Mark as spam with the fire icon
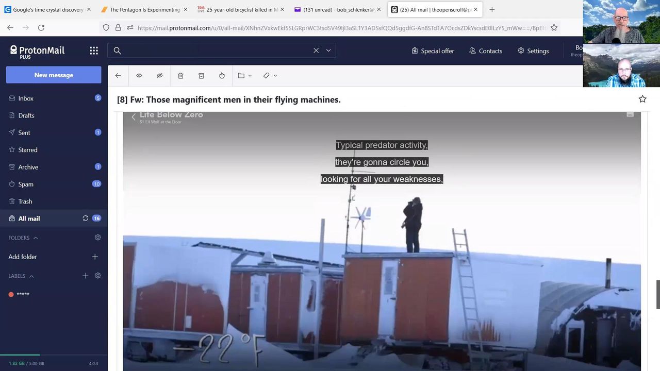Viewport: 660px width, 371px height. (222, 76)
